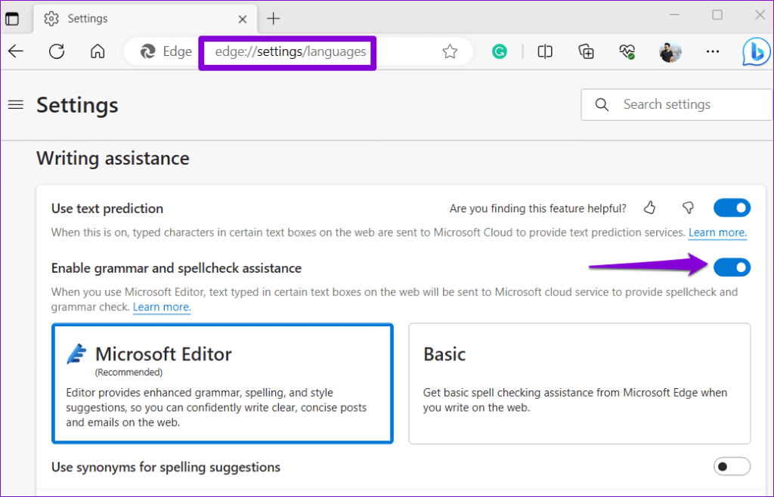This screenshot has height=497, width=774.
Task: Click the Settings page title
Action: 77,105
